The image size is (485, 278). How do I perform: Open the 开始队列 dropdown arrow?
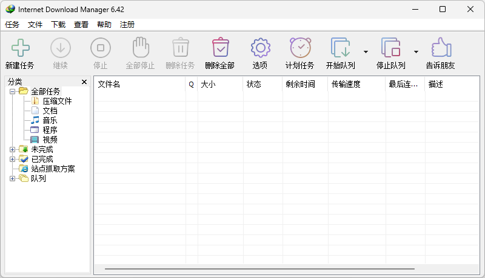point(366,52)
